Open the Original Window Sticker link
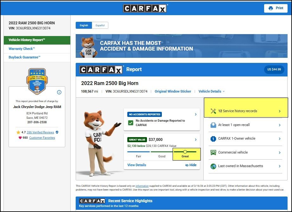The height and width of the screenshot is (212, 292). coord(173,91)
